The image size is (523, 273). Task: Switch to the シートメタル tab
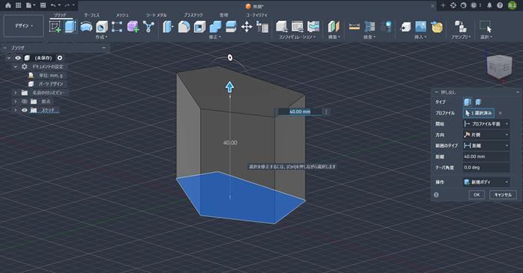pos(157,15)
